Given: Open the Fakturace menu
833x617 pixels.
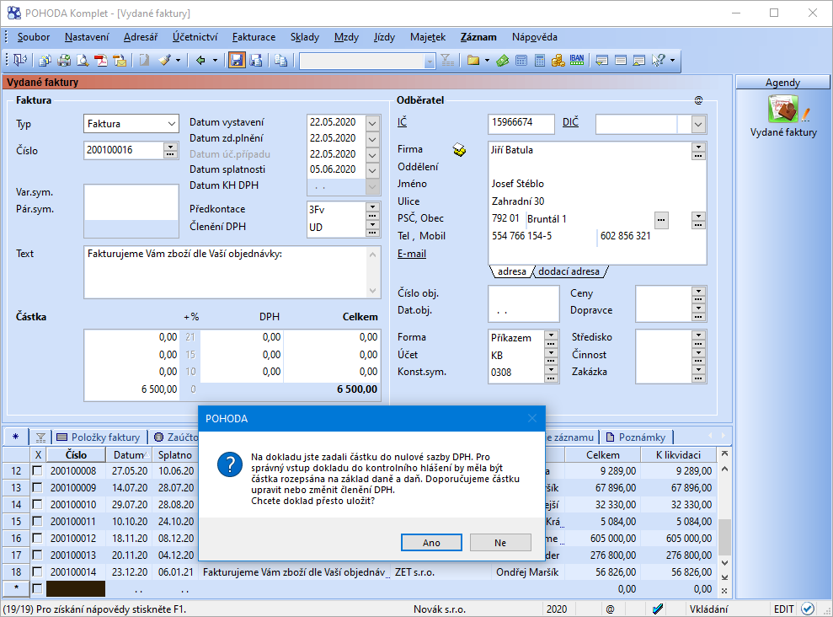Looking at the screenshot, I should pyautogui.click(x=254, y=37).
